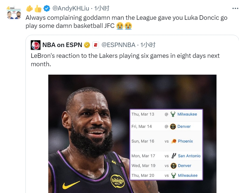239x193 pixels.
Task: Open the @AndyKHLiu handle link
Action: [71, 8]
